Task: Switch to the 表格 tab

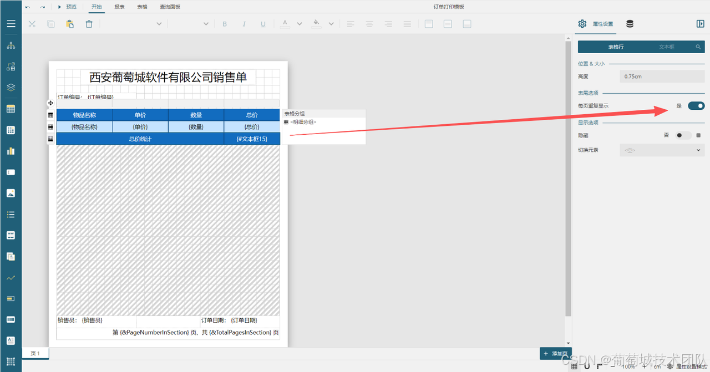Action: [142, 7]
